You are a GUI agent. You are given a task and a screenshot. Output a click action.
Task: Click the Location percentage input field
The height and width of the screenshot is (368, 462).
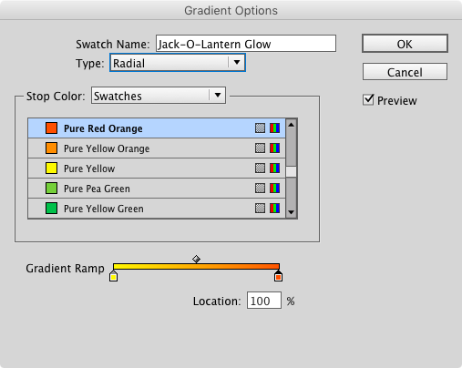pyautogui.click(x=264, y=301)
